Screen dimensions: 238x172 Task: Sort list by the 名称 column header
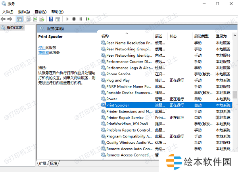coord(105,36)
